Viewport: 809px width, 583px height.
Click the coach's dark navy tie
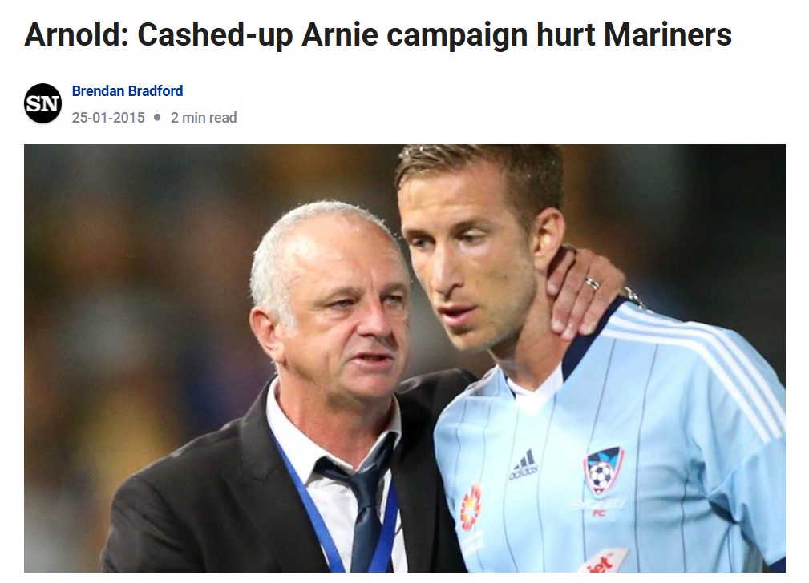click(x=361, y=505)
